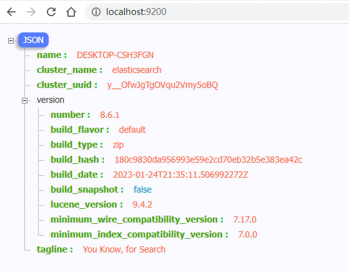
Task: Select the blue false value
Action: [x=143, y=189]
